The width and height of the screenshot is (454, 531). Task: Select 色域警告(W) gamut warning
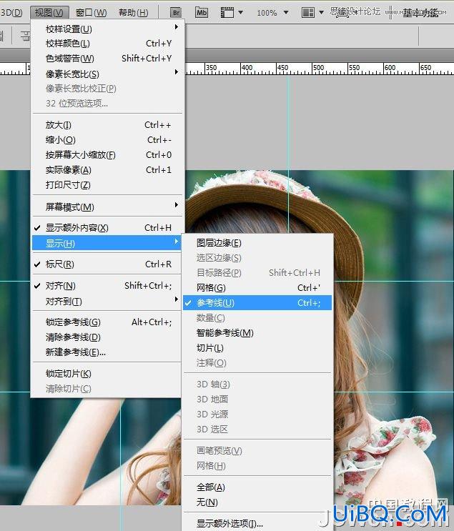pos(107,59)
